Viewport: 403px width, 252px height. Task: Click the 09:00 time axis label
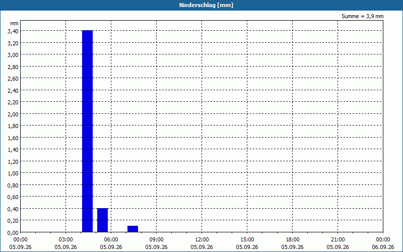coord(157,240)
